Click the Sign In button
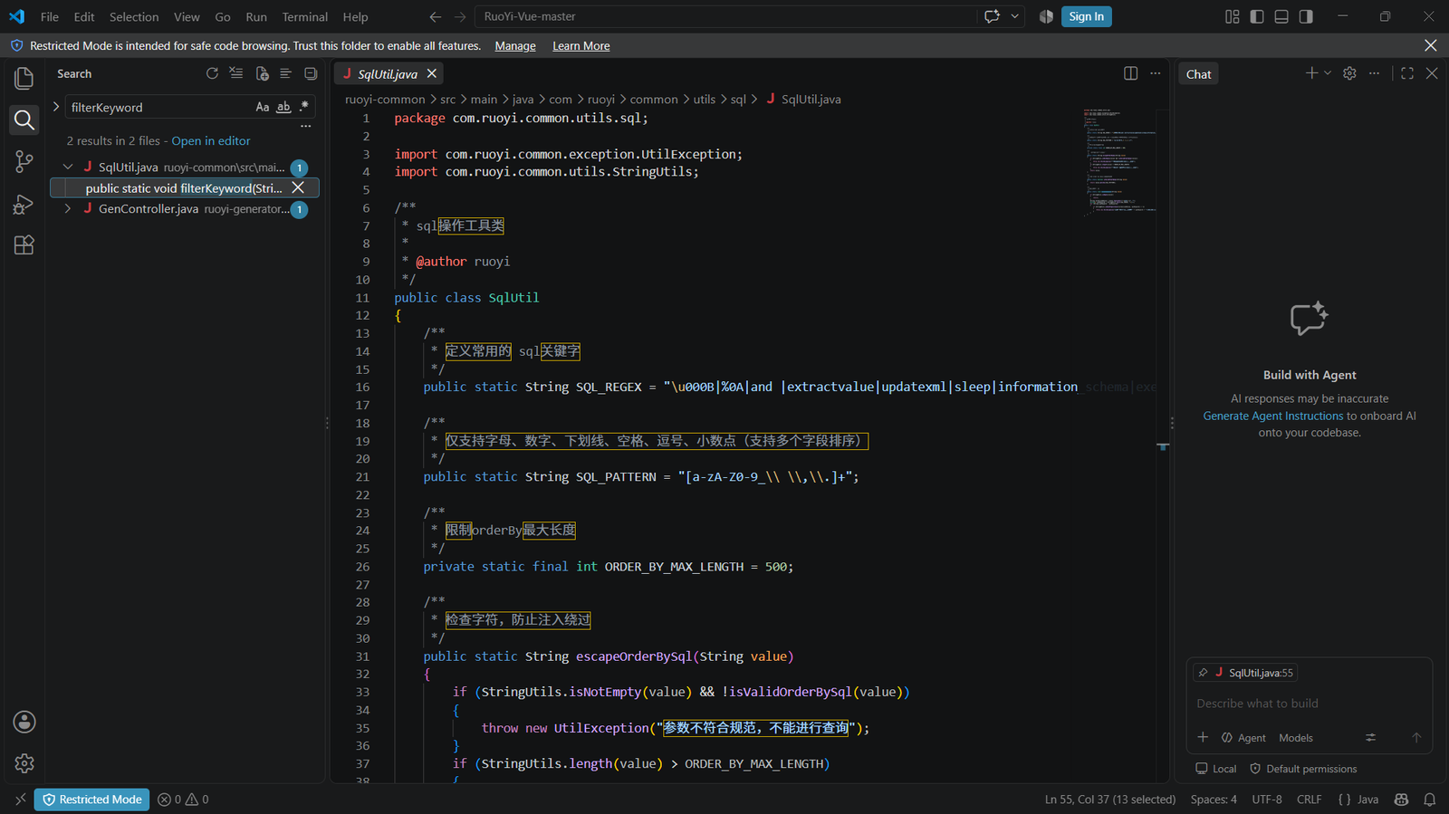This screenshot has height=814, width=1449. pos(1086,16)
